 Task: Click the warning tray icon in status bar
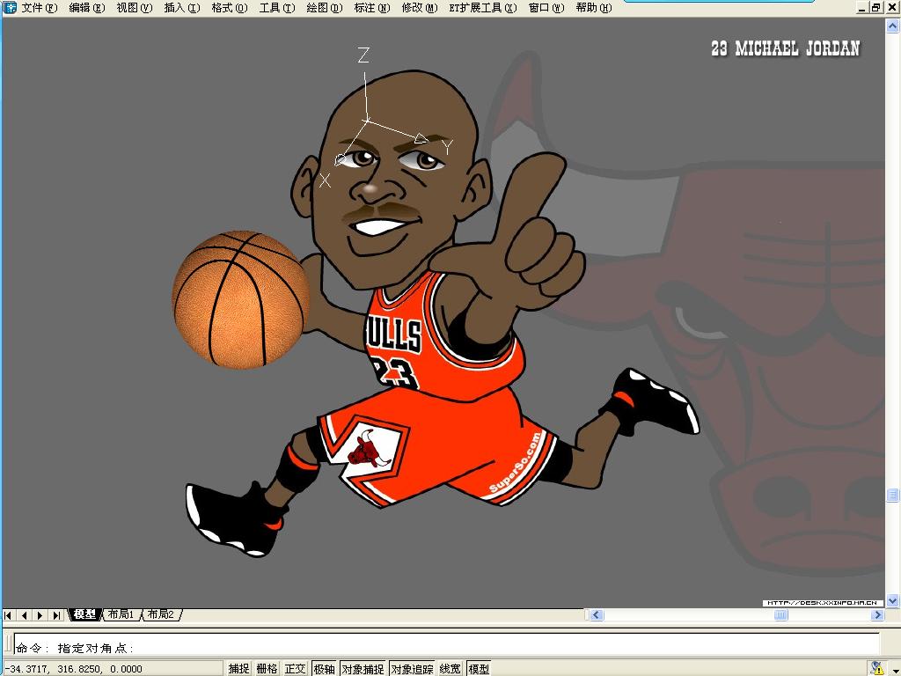tap(876, 669)
